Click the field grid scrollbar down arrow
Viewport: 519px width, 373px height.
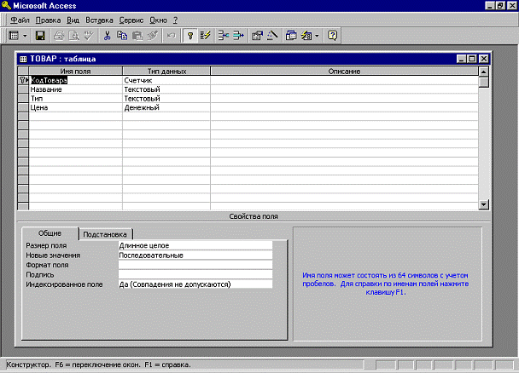point(484,204)
